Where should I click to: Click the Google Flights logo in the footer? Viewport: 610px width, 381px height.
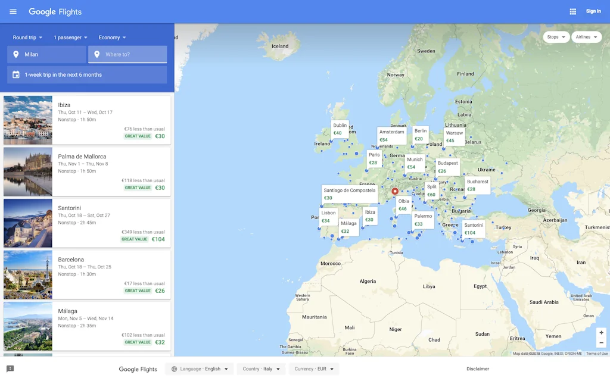coord(138,369)
